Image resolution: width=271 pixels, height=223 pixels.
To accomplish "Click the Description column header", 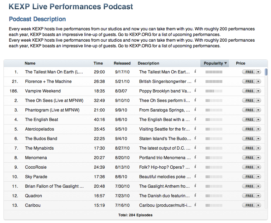I will 148,64.
